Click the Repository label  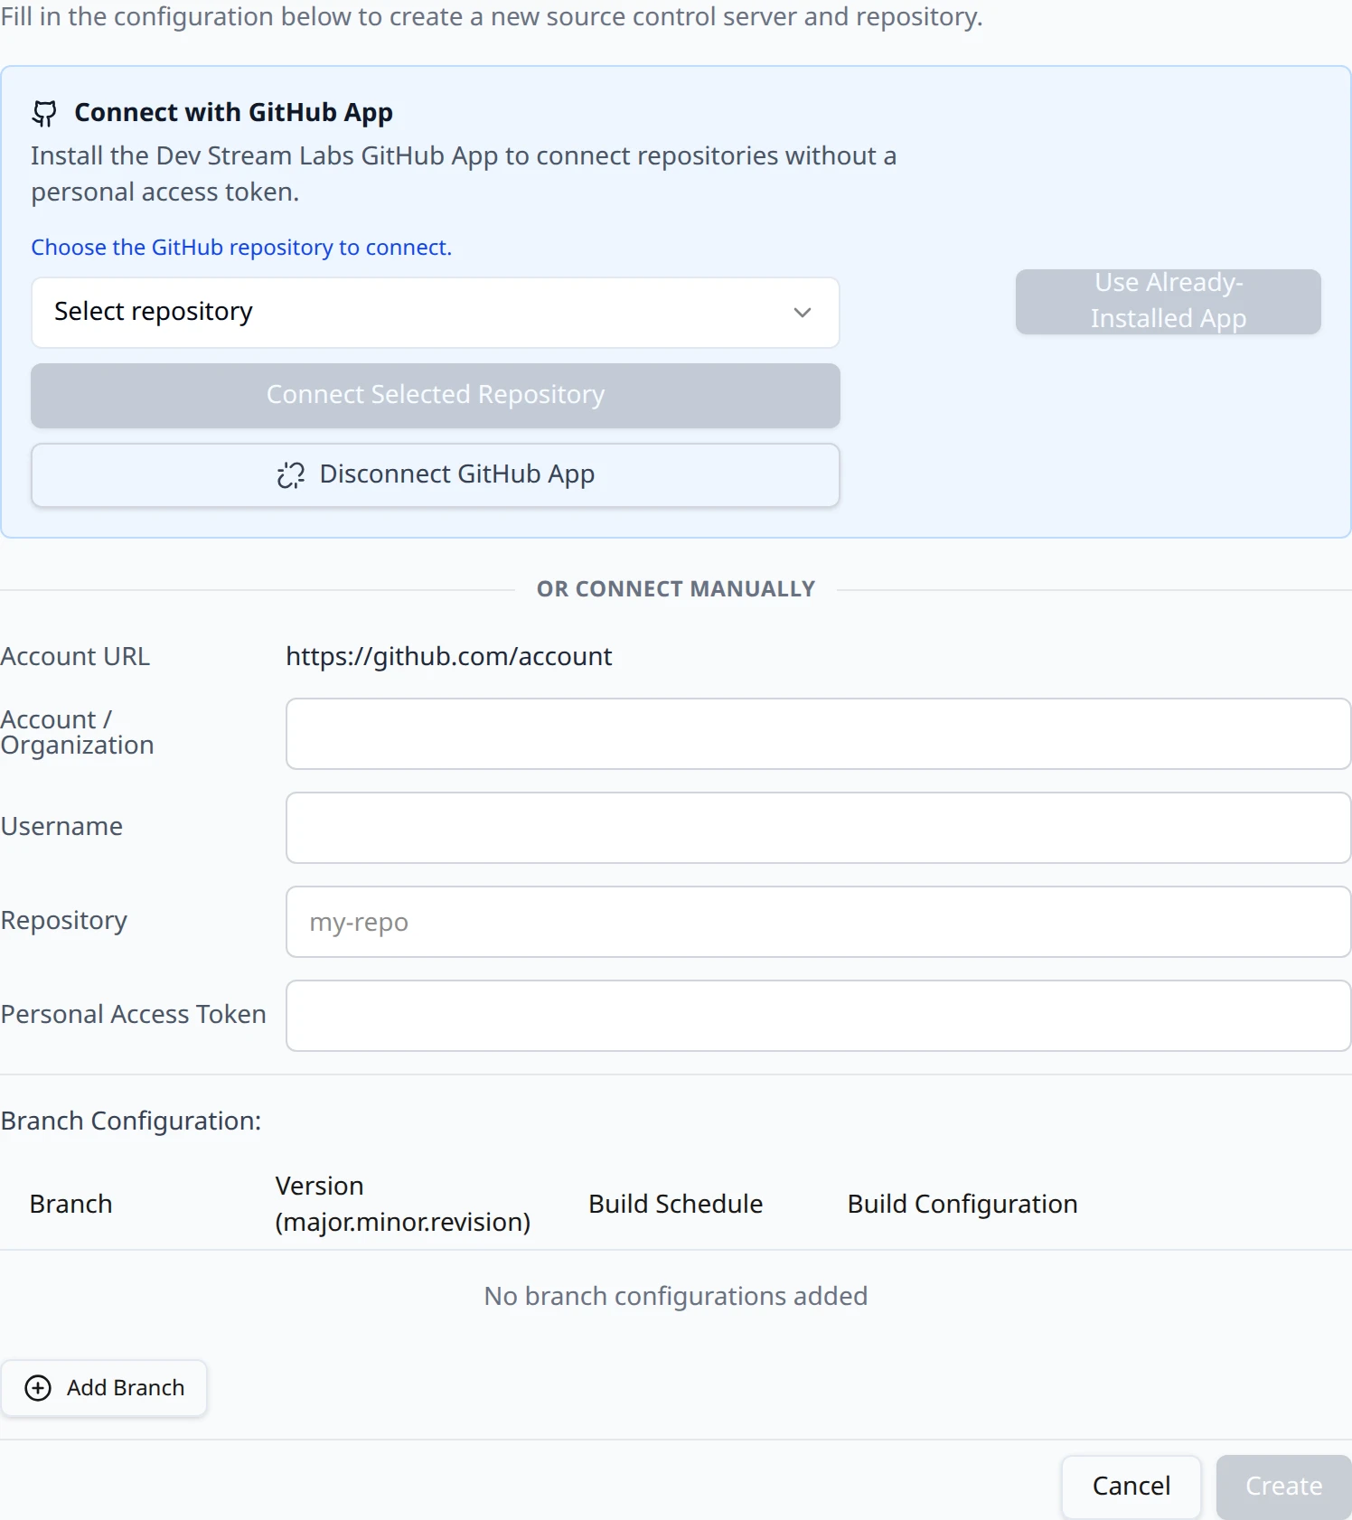(x=64, y=920)
